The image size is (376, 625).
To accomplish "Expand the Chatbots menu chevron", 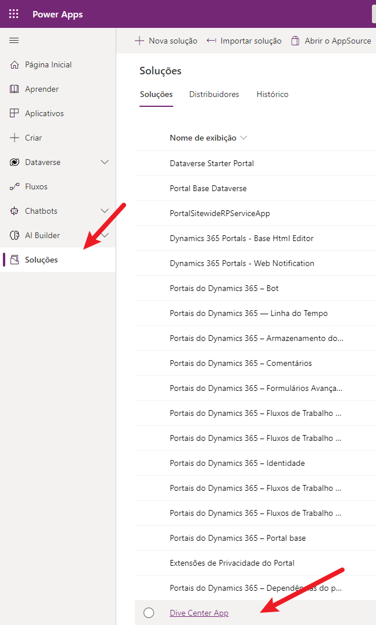I will click(x=105, y=211).
